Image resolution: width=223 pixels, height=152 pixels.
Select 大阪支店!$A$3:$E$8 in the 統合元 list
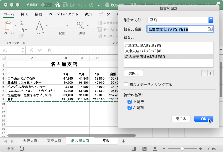(x=169, y=46)
